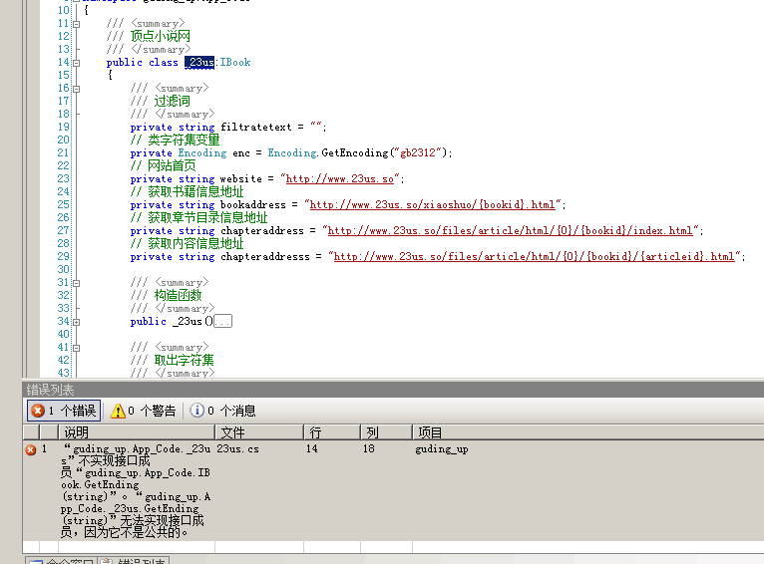The width and height of the screenshot is (764, 564).
Task: Select the error description text in row 1
Action: pyautogui.click(x=136, y=490)
